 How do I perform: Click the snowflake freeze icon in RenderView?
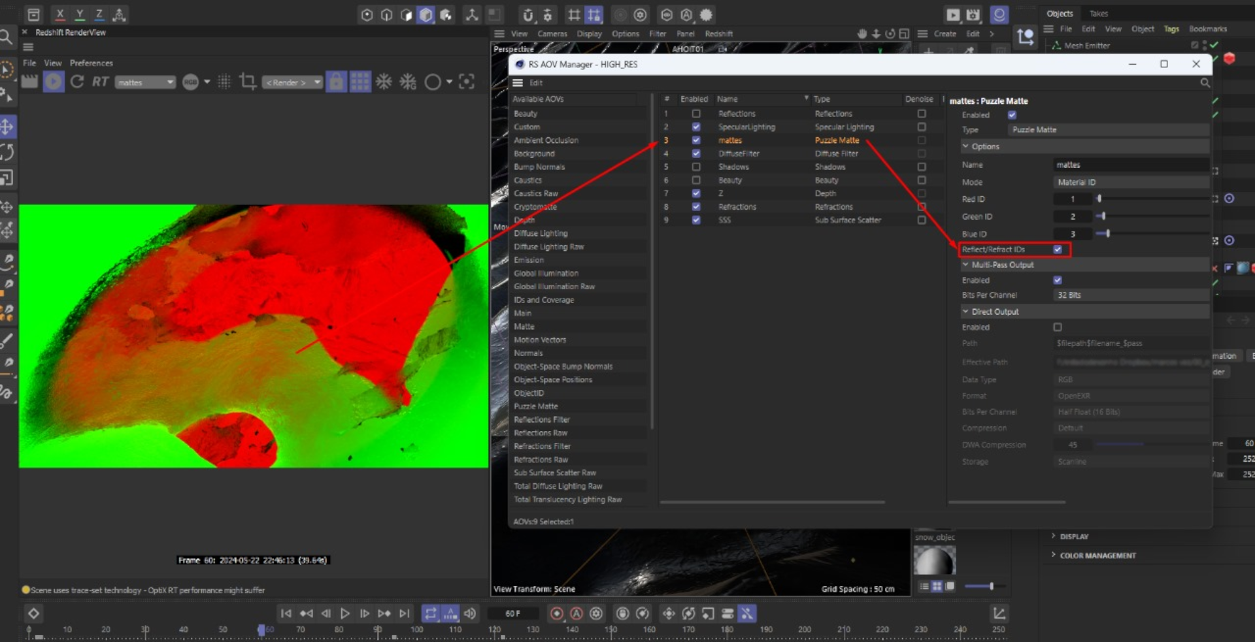click(x=384, y=82)
